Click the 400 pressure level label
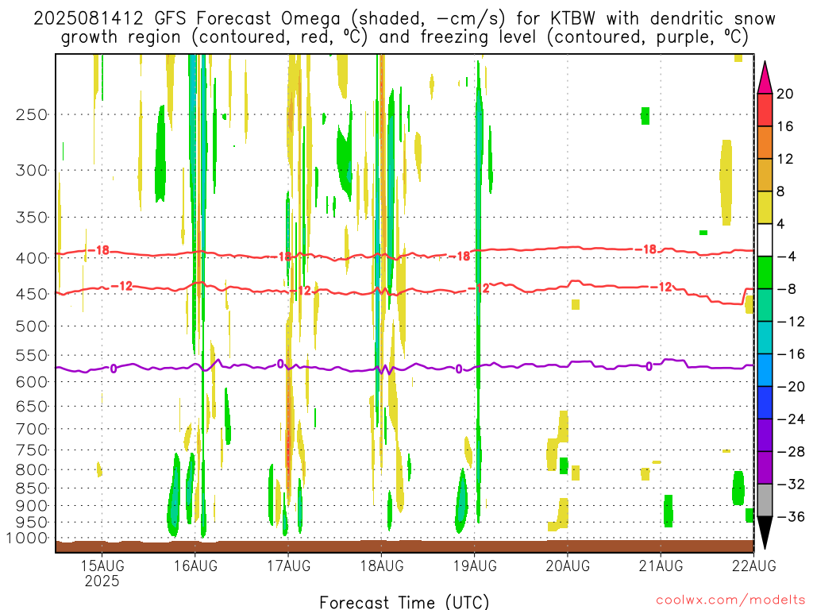The height and width of the screenshot is (610, 813). [x=32, y=258]
